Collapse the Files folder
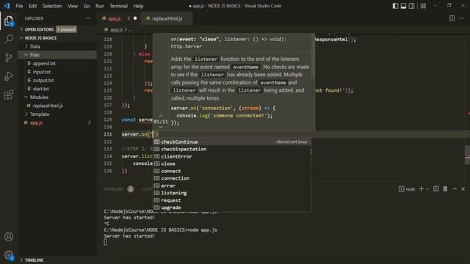Viewport: 470px width, 264px height. (x=57, y=55)
